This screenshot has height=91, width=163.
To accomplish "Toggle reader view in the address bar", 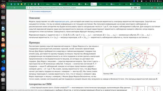I will coord(132,8).
